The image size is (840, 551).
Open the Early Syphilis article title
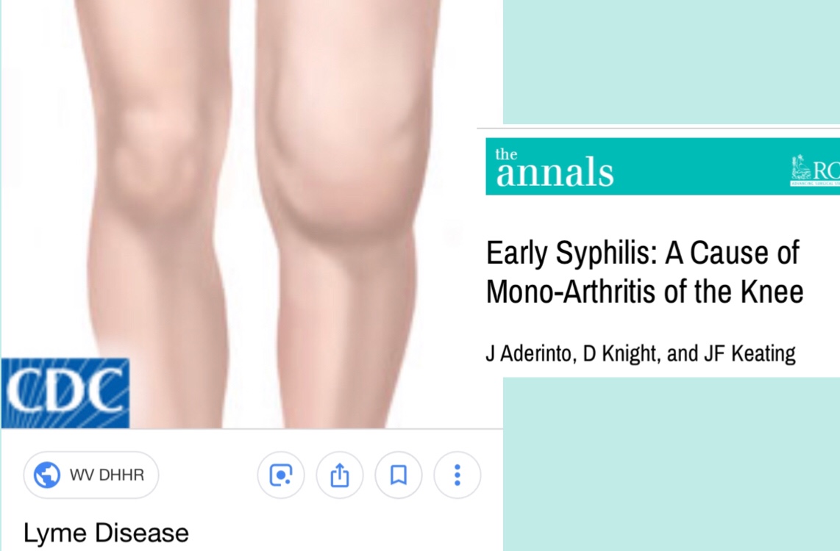click(x=644, y=273)
